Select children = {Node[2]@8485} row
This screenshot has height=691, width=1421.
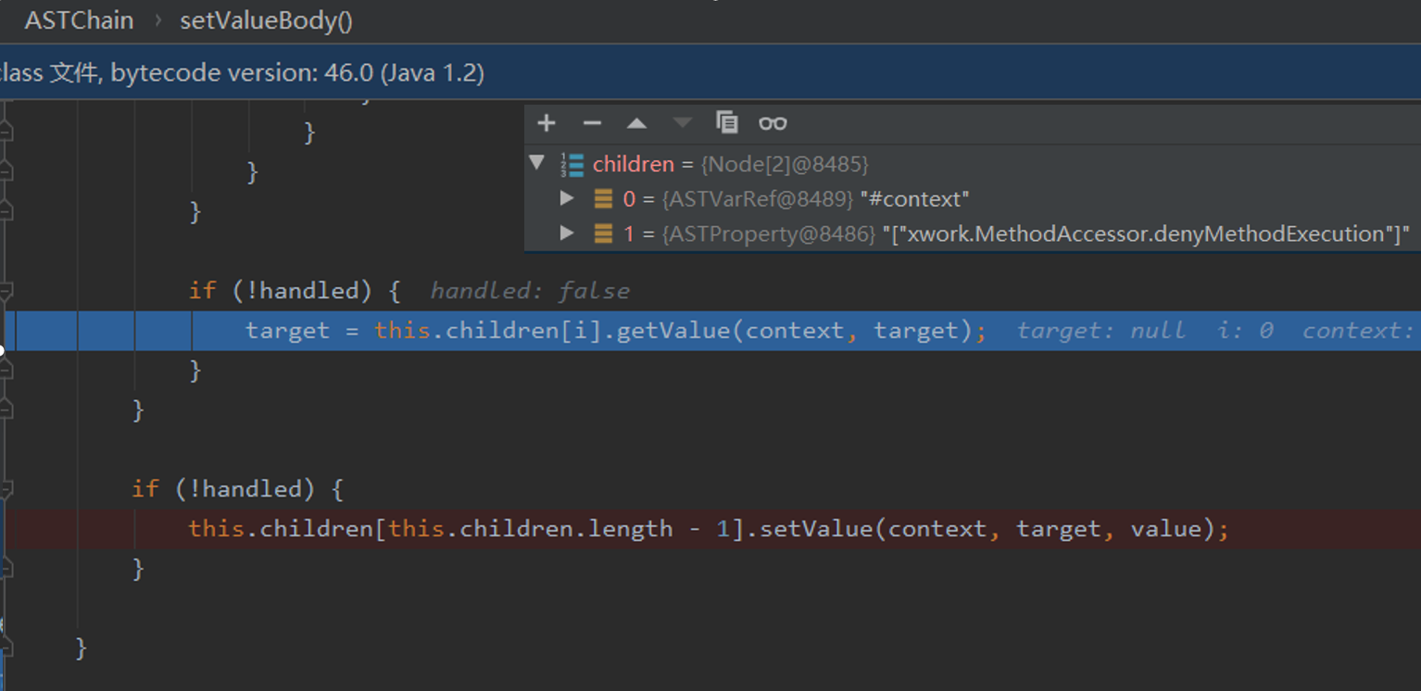pyautogui.click(x=973, y=164)
